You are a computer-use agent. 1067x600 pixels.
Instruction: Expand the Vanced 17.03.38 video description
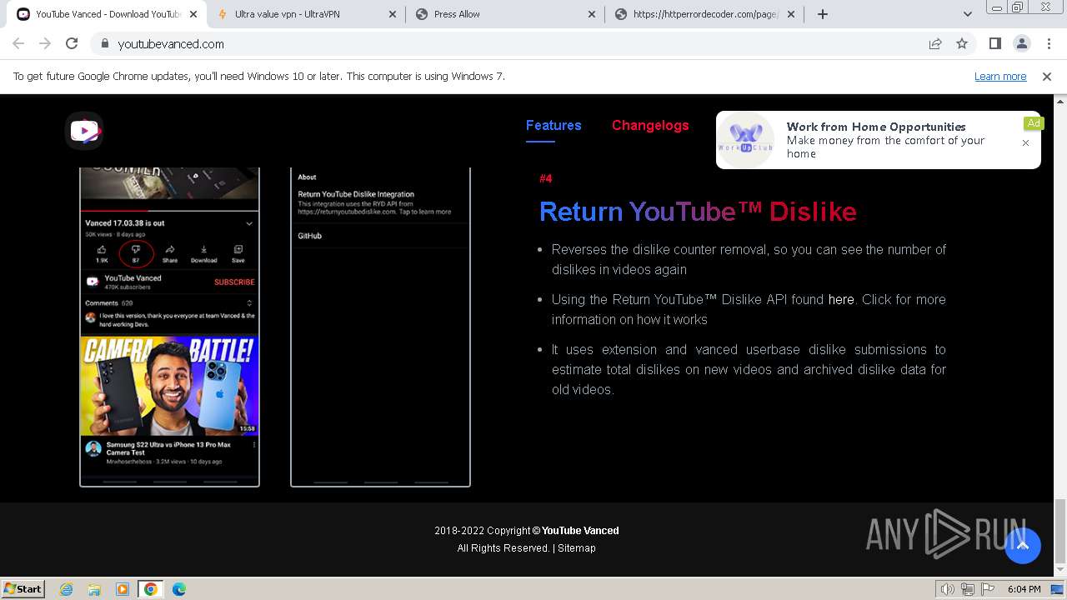click(x=249, y=223)
